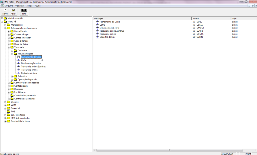Select Cadastro de bins tree icon

click(x=19, y=73)
